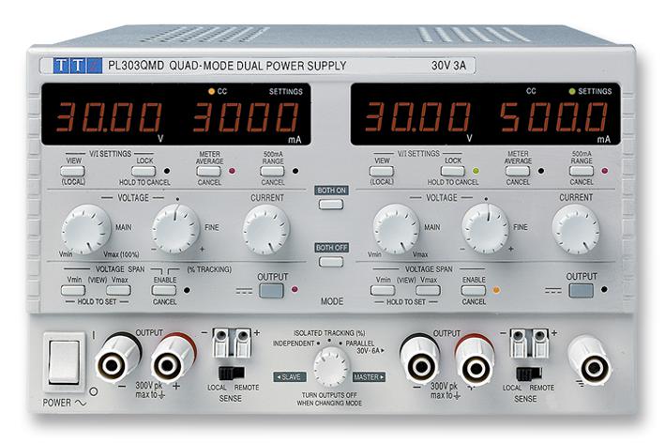Click the central tracking mode selector knob
The width and height of the screenshot is (665, 443).
(x=330, y=368)
